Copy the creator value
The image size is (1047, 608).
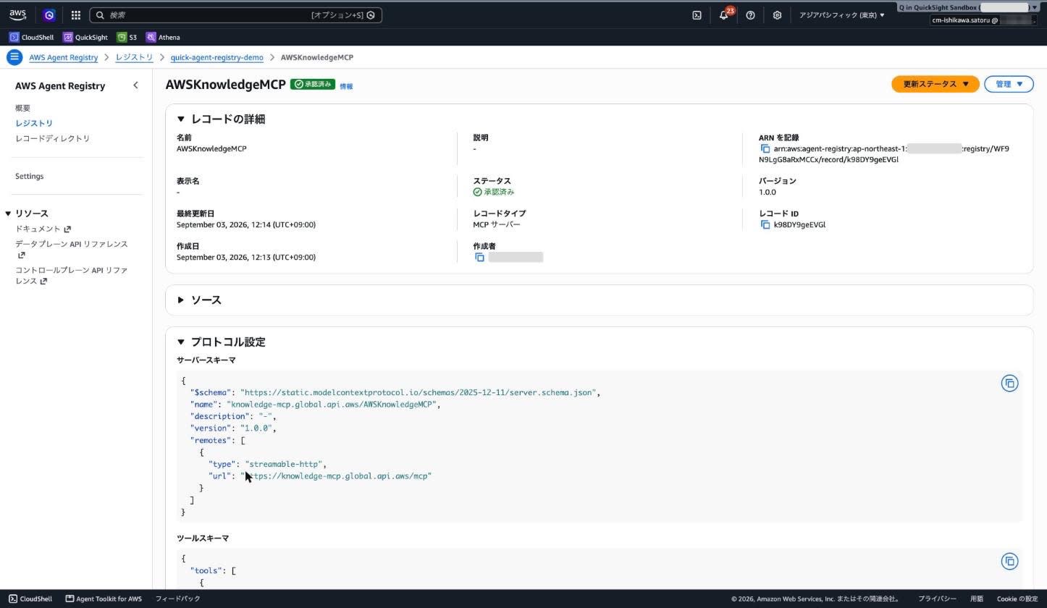479,257
